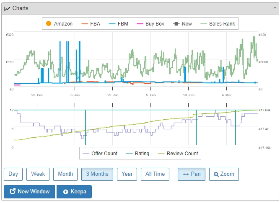The height and width of the screenshot is (203, 280).
Task: Click the Charts line-graph icon
Action: (x=8, y=8)
